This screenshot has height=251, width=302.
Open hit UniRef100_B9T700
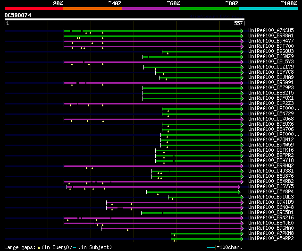(x=271, y=46)
